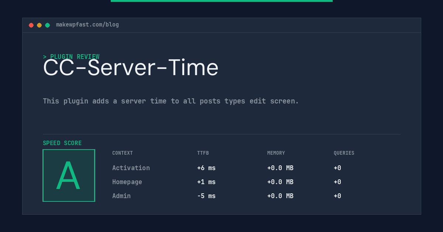Click the QUERIES column header
This screenshot has height=232, width=443.
click(344, 153)
